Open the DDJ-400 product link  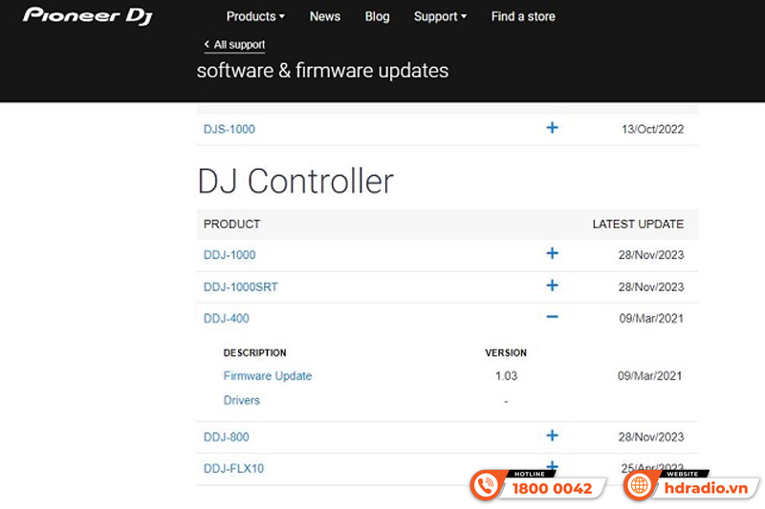(226, 319)
